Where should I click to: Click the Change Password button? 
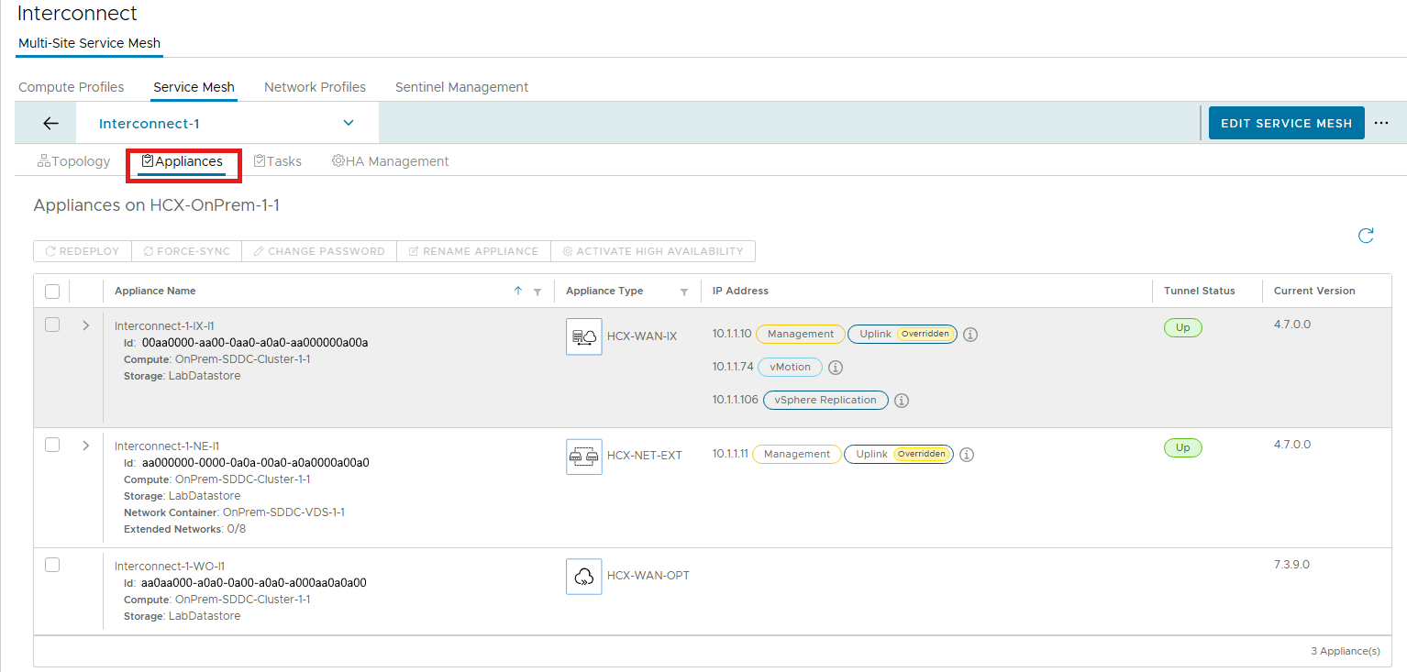coord(319,251)
